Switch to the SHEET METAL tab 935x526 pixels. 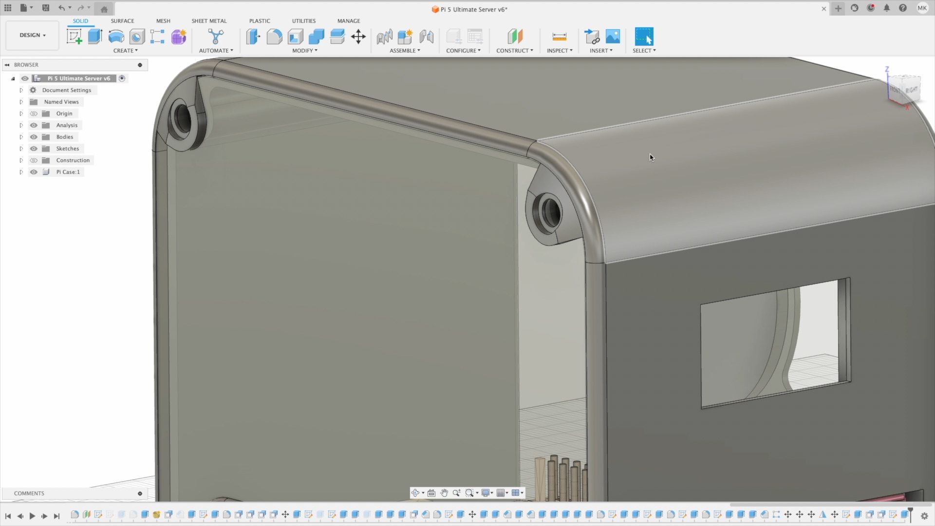pos(209,21)
